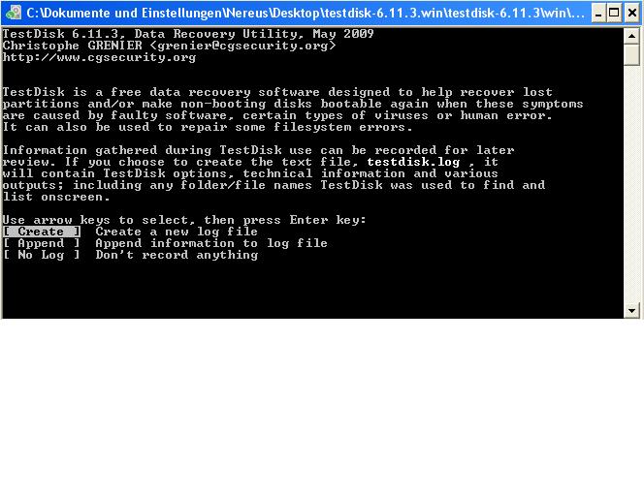Click the 'Append information to log file' description
Screen dimensions: 644x496
[x=211, y=243]
